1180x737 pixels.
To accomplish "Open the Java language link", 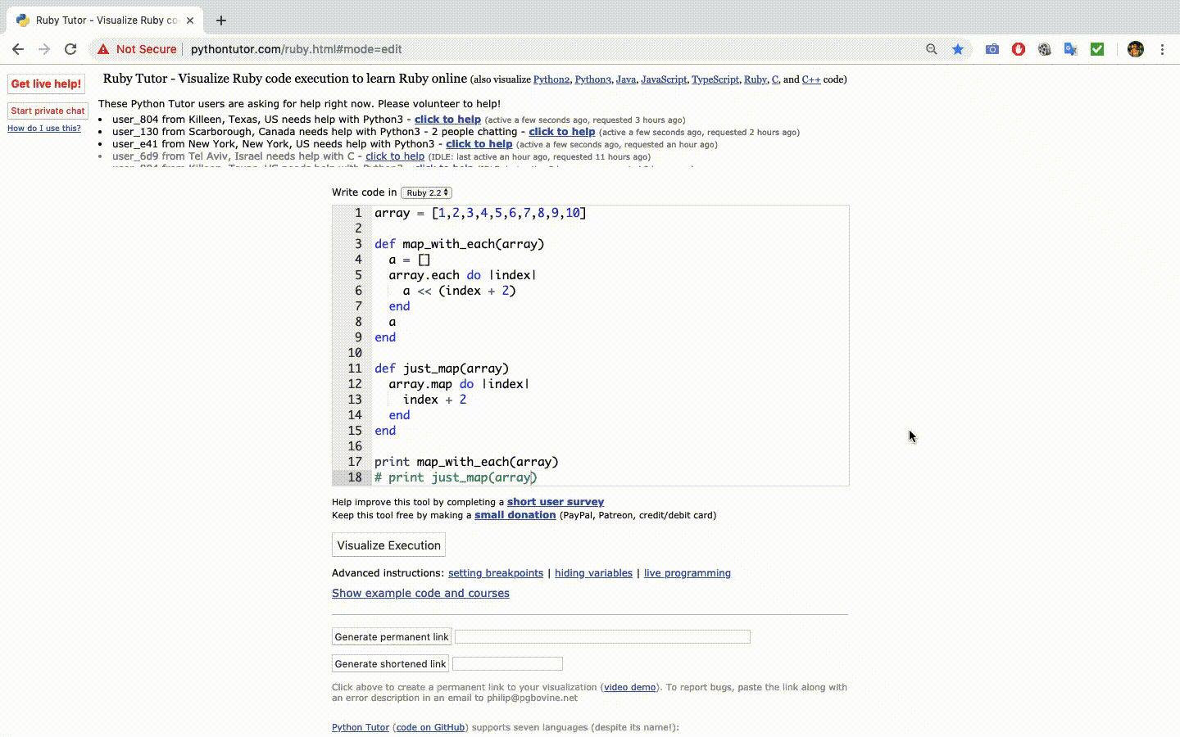I will point(626,79).
